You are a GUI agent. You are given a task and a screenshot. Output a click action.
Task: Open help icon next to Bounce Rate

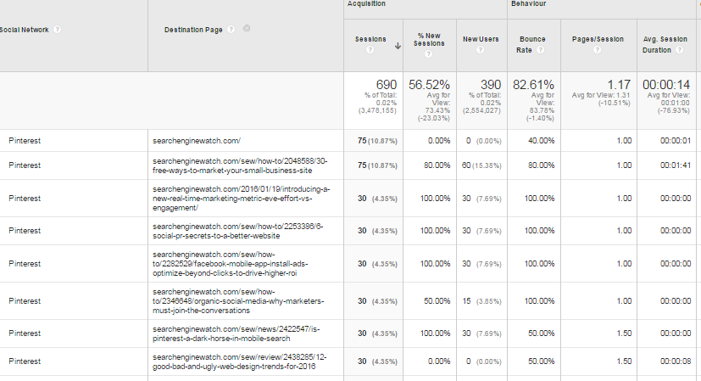540,50
